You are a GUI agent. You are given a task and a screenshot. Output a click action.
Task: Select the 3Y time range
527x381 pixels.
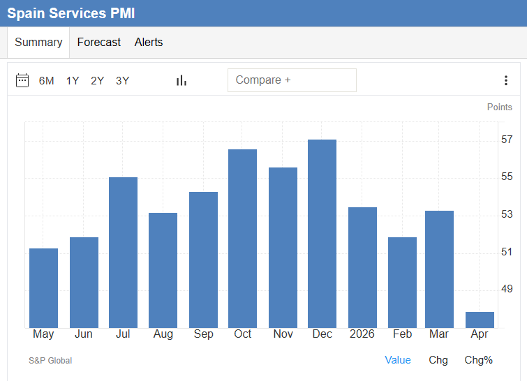tap(122, 81)
